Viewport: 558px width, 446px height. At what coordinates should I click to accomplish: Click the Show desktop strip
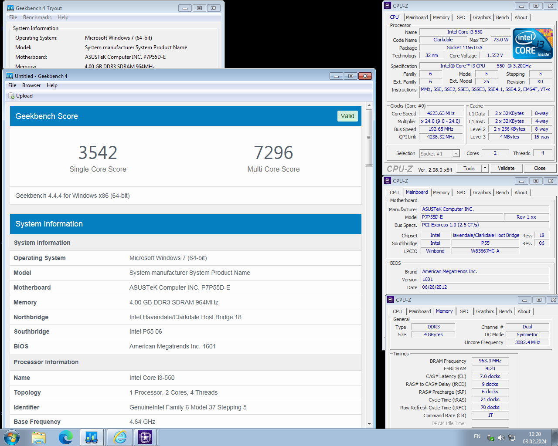[x=555, y=437]
